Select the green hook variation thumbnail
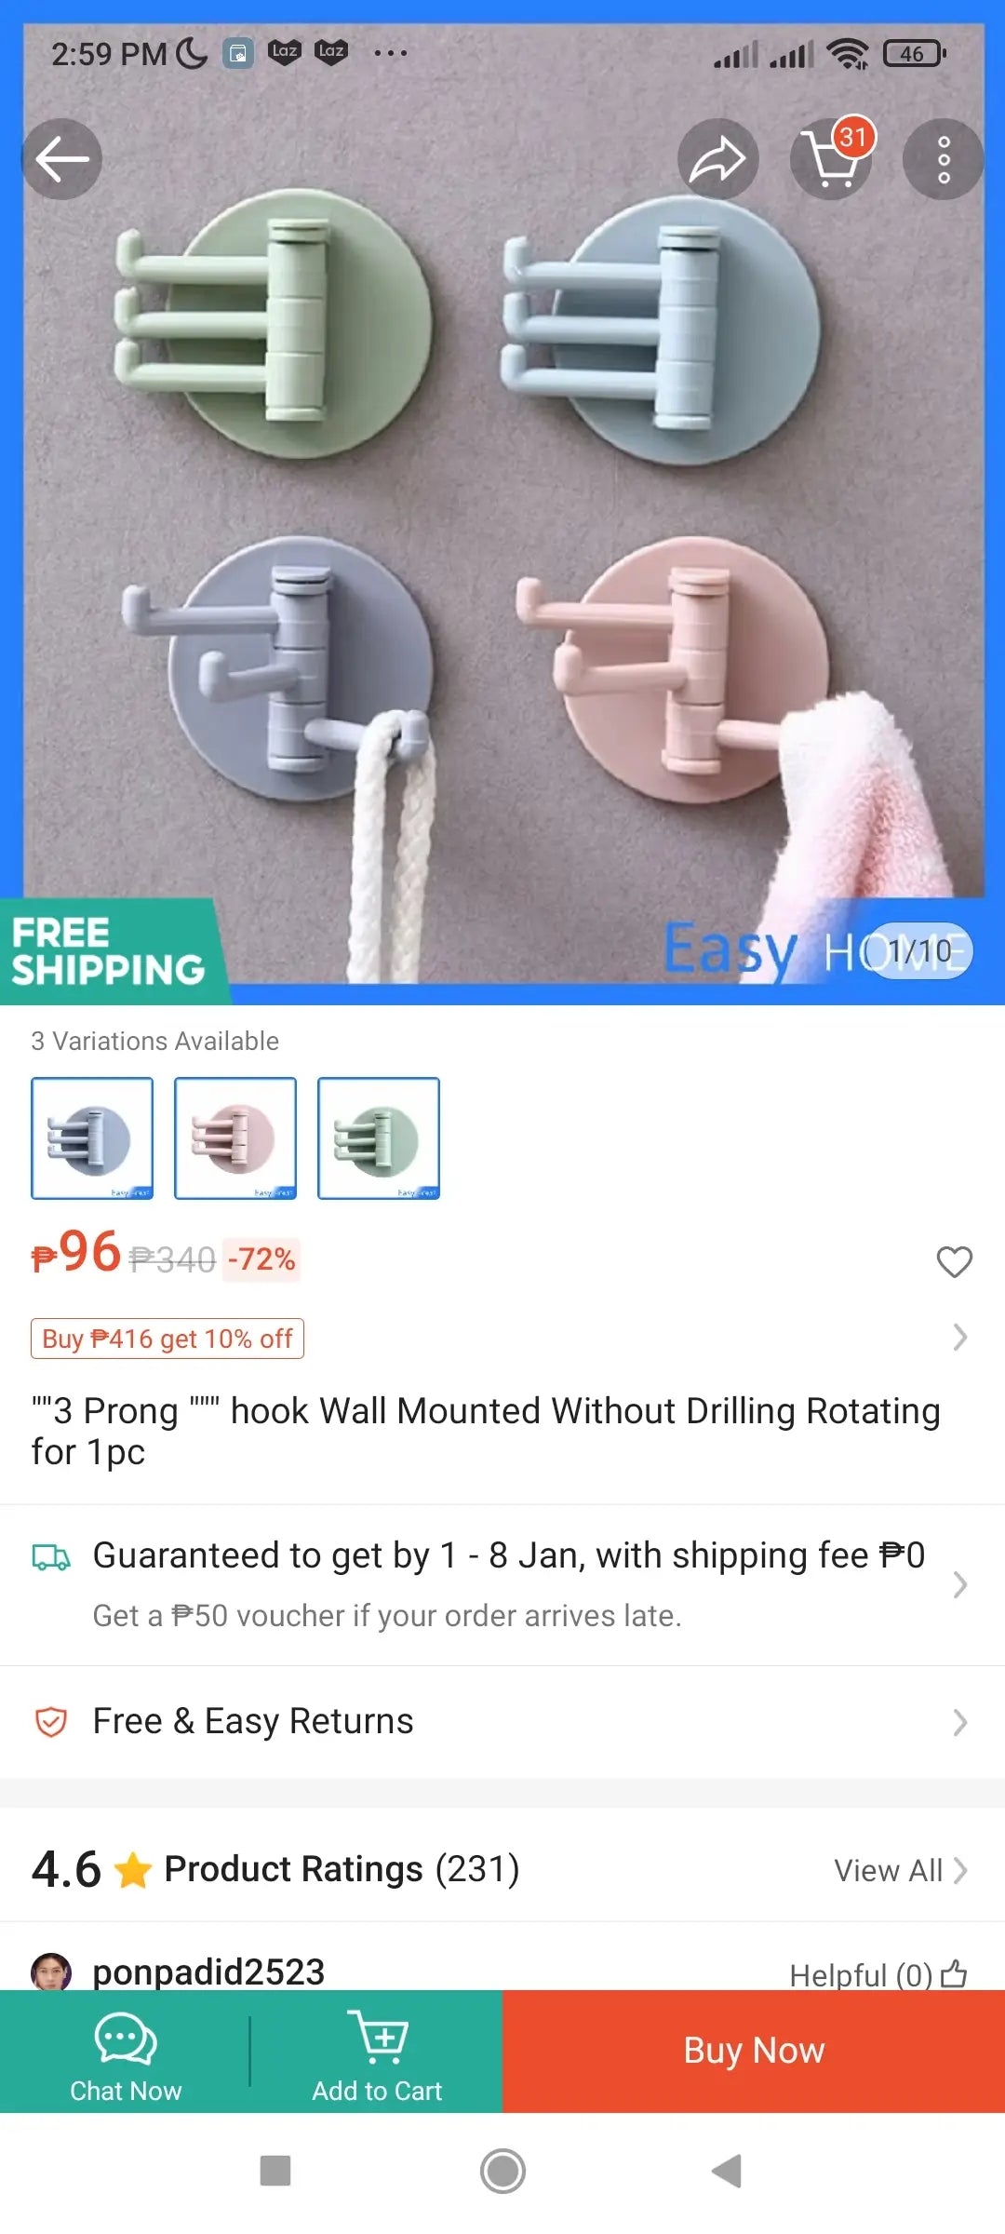 coord(379,1138)
